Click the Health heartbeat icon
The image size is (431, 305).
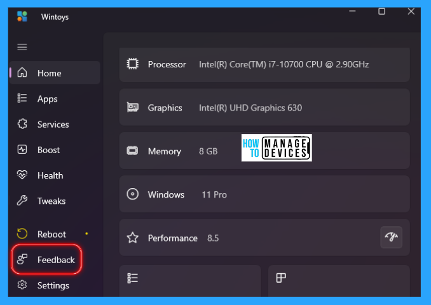coord(22,175)
